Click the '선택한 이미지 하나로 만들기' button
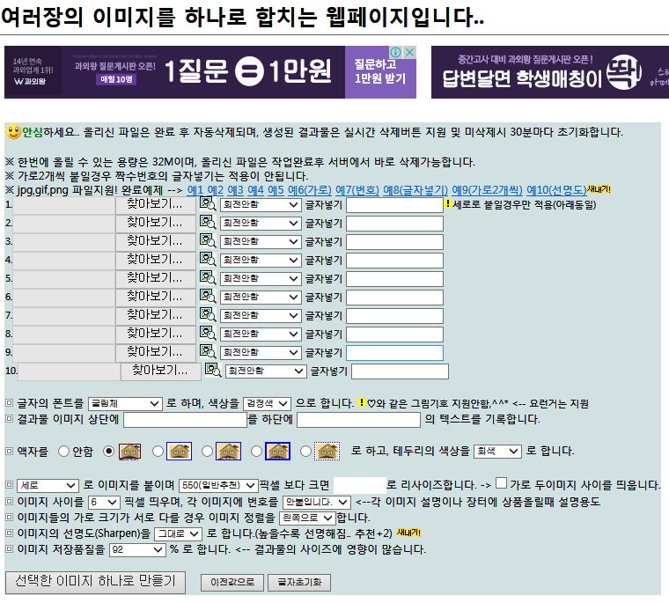Viewport: 669px width, 603px height. click(x=95, y=582)
